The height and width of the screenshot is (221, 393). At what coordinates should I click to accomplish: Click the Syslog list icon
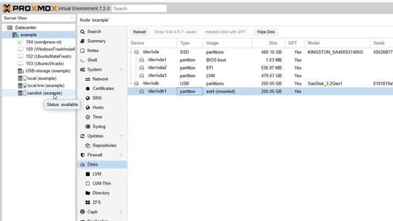coord(88,126)
